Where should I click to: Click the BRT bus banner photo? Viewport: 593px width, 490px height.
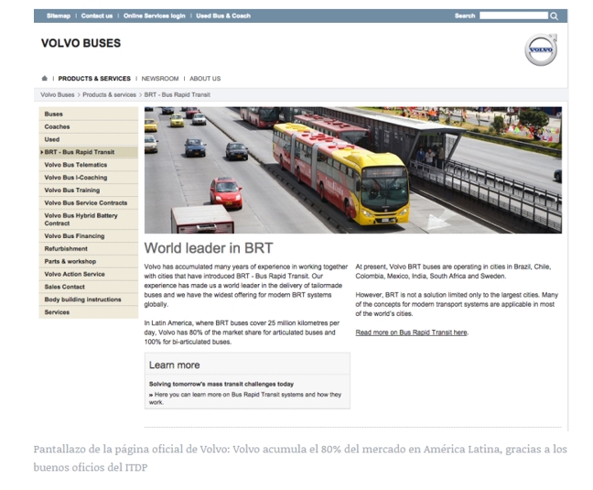pyautogui.click(x=352, y=169)
